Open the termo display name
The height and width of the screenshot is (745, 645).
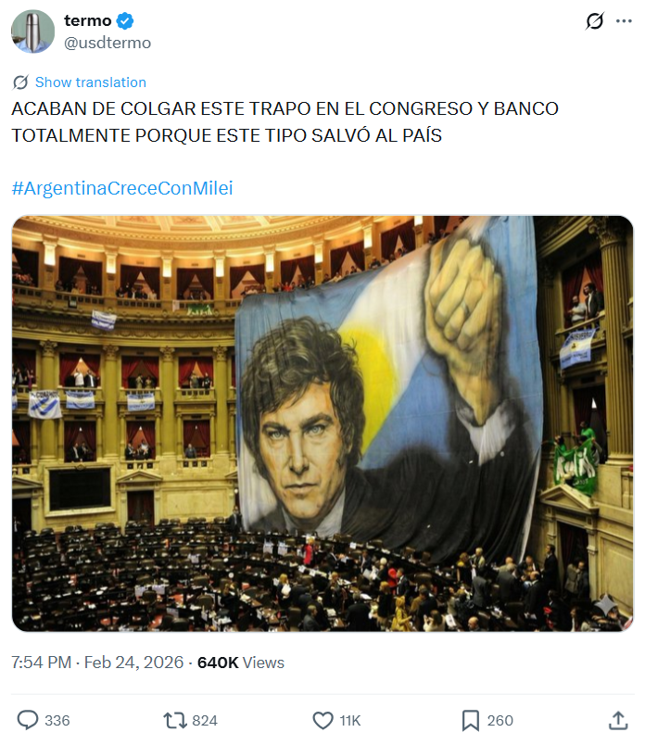[x=88, y=21]
